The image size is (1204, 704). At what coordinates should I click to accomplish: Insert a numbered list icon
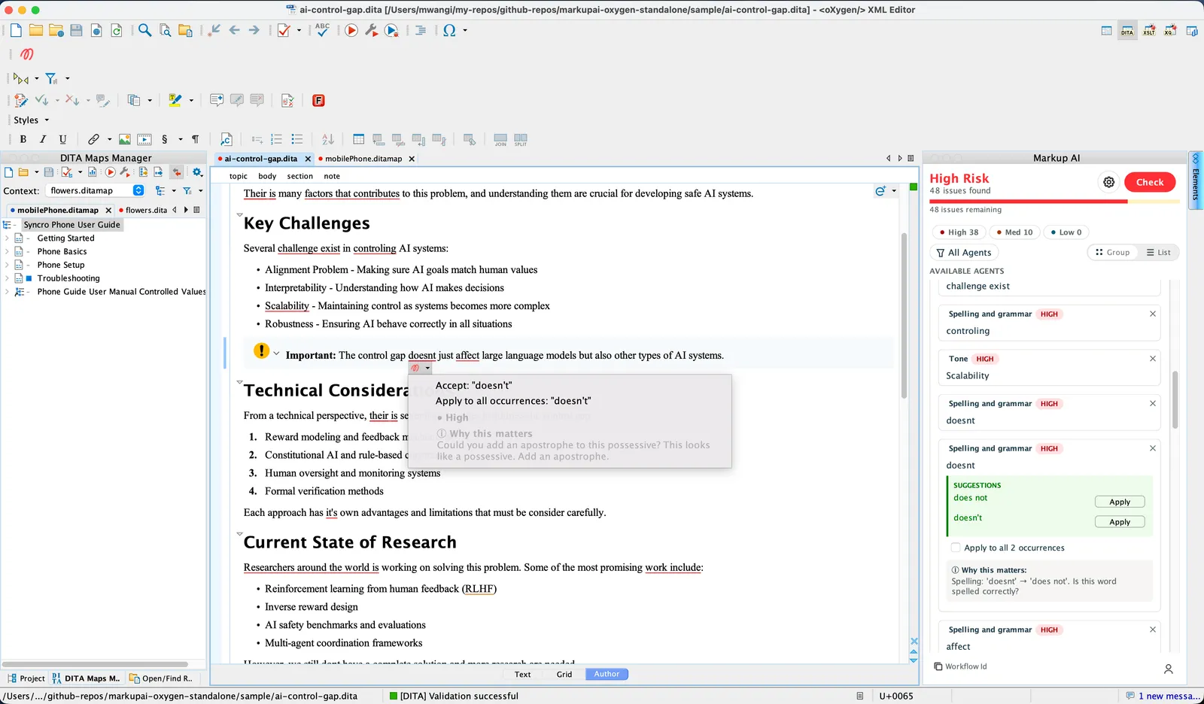pyautogui.click(x=277, y=139)
